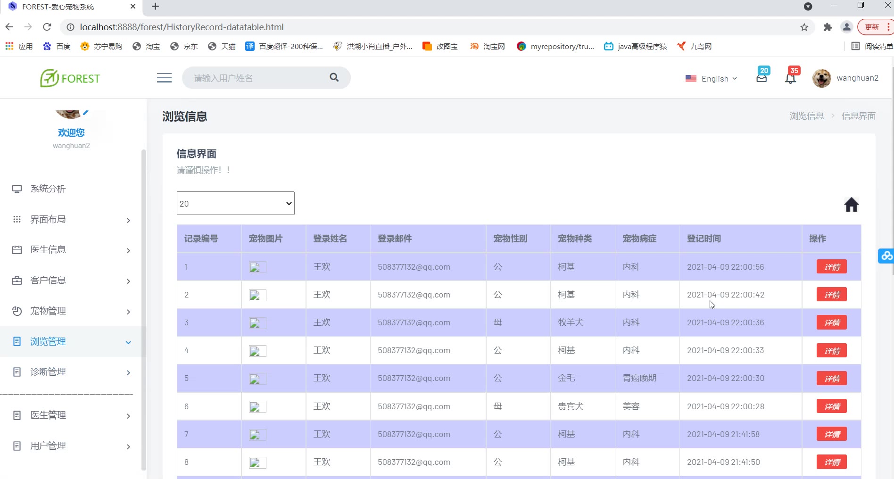Viewport: 894px width, 479px height.
Task: Reload the page with browser refresh icon
Action: click(47, 27)
